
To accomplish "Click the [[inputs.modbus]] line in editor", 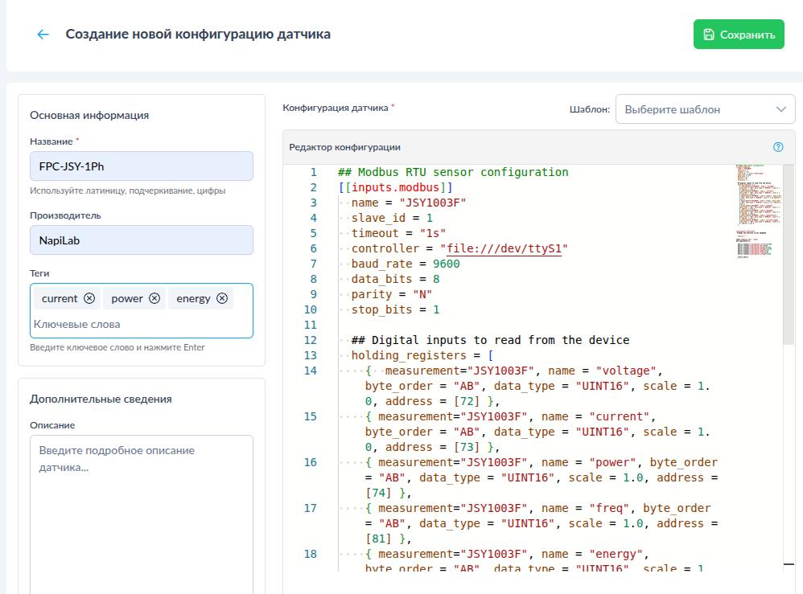I will [x=395, y=187].
